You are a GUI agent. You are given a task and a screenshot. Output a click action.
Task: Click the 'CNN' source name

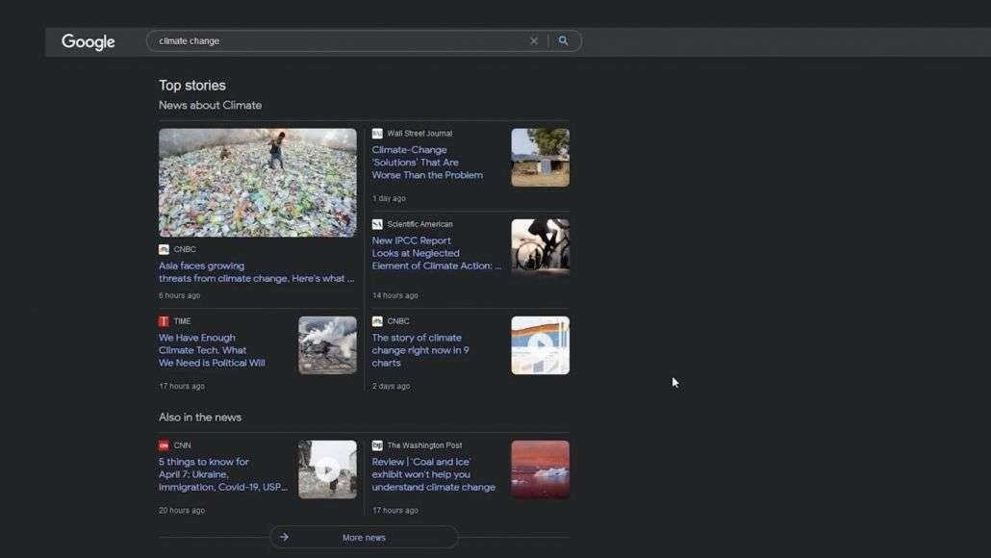tap(182, 445)
